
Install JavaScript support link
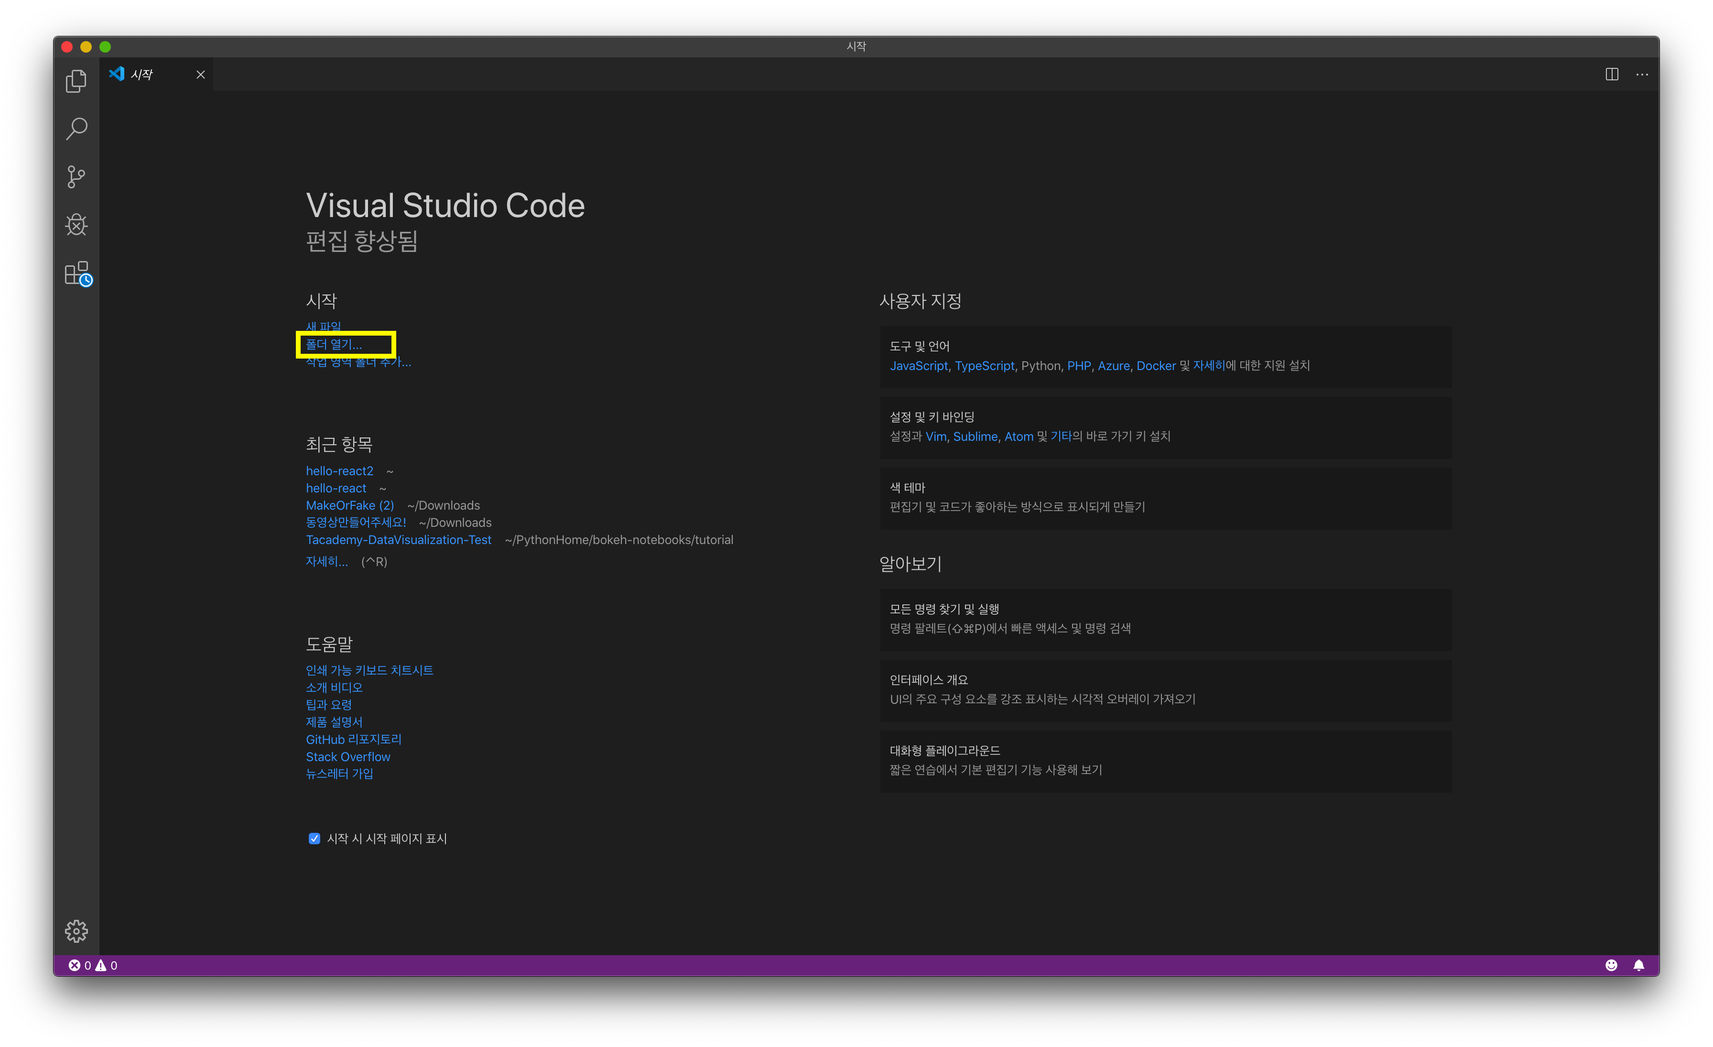[918, 366]
